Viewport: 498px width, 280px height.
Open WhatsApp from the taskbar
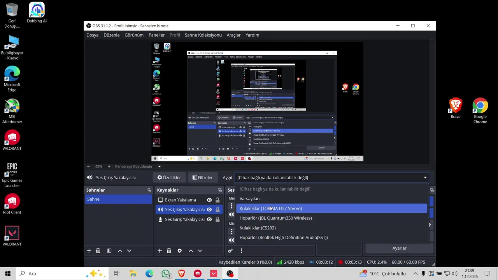(166, 273)
